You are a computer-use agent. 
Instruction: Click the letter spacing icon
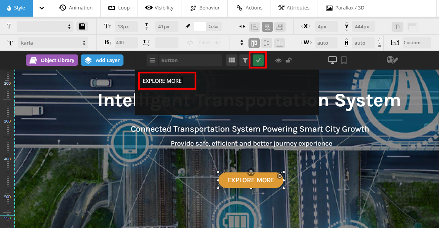pos(147,43)
